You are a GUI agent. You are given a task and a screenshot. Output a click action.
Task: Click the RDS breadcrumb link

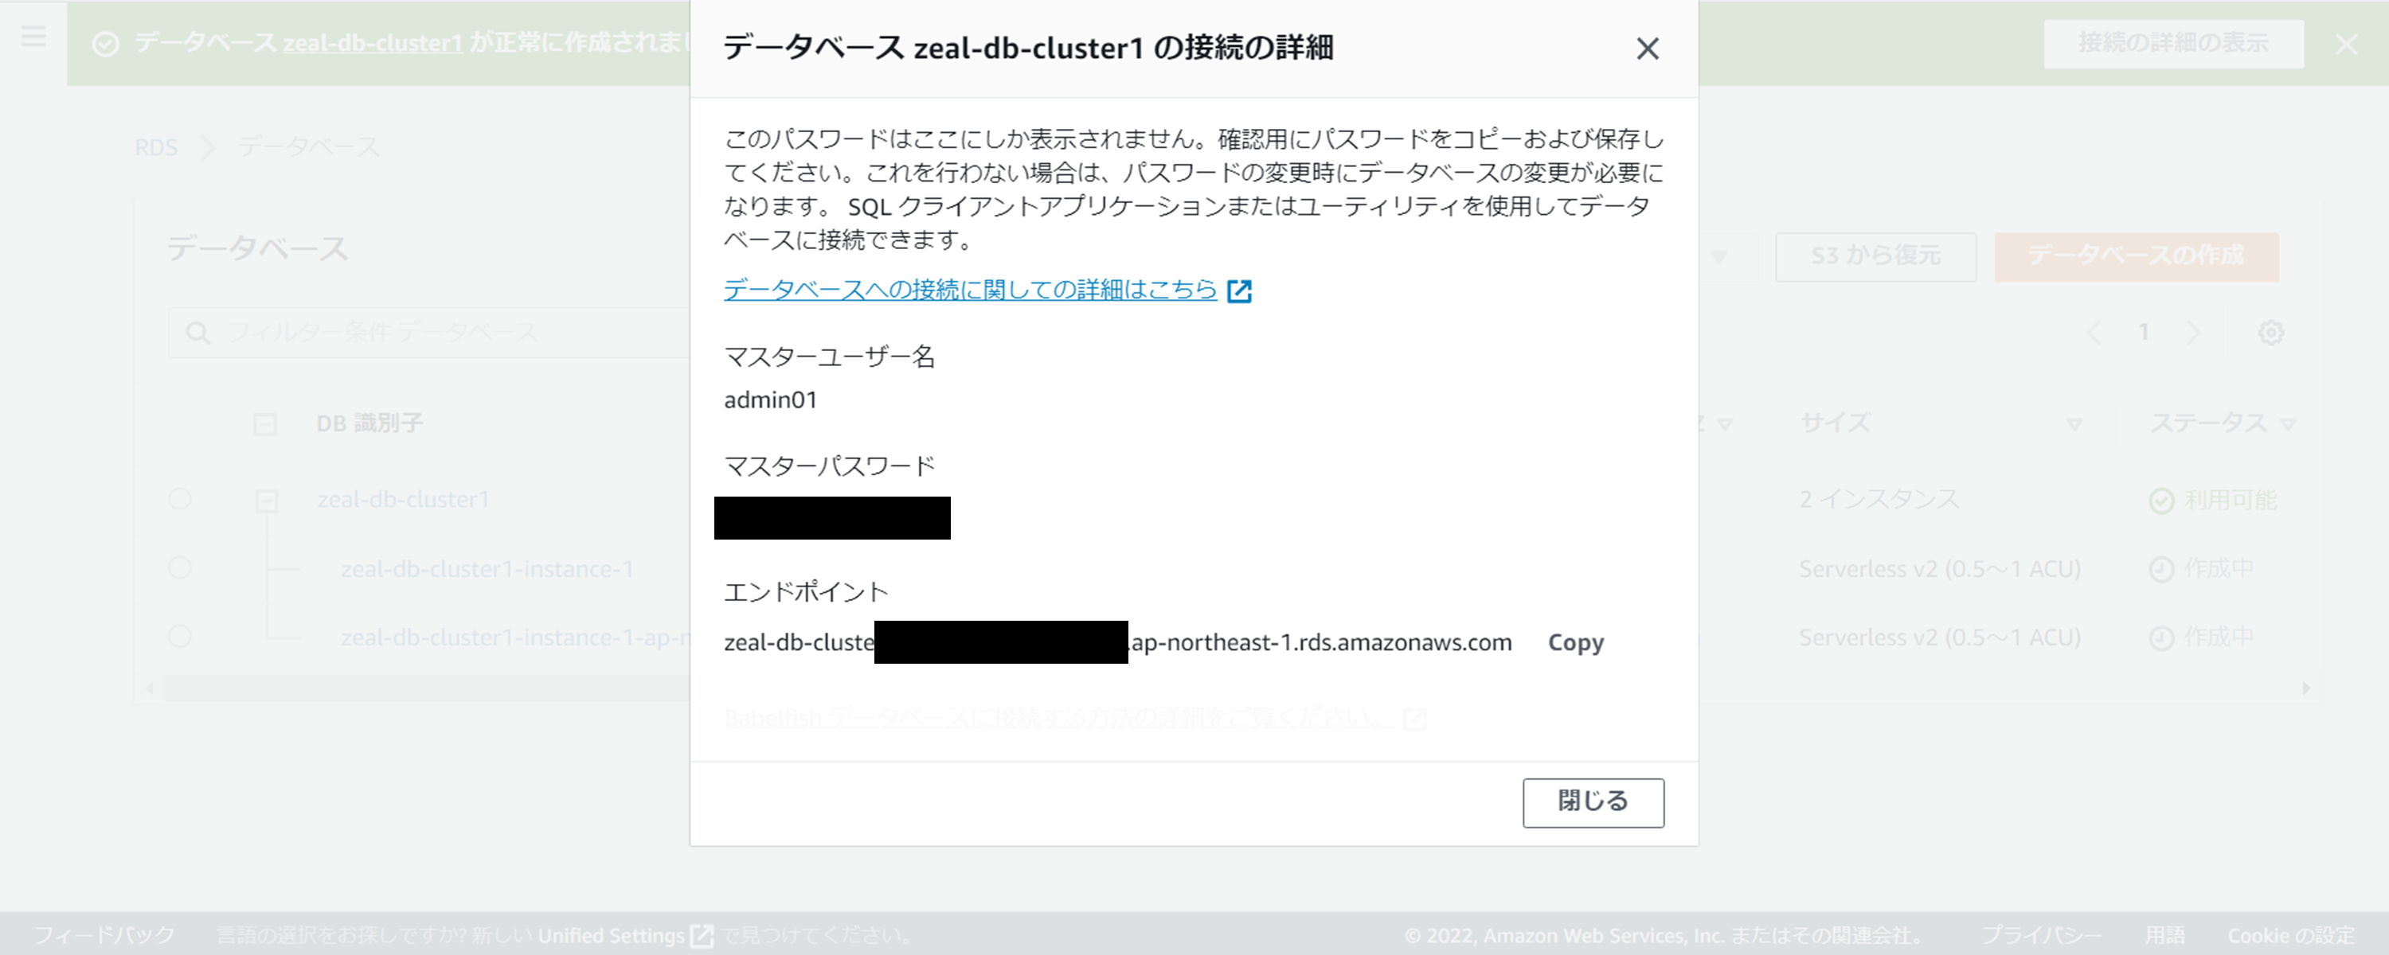[x=156, y=147]
